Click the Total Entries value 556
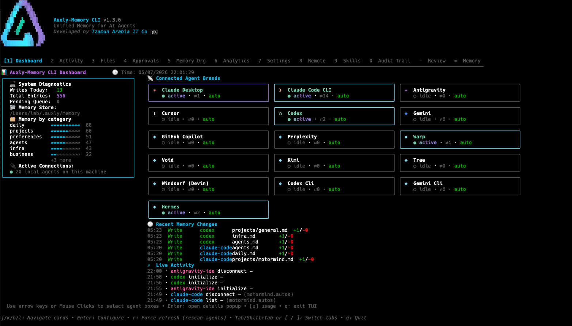572x326 pixels. [61, 96]
